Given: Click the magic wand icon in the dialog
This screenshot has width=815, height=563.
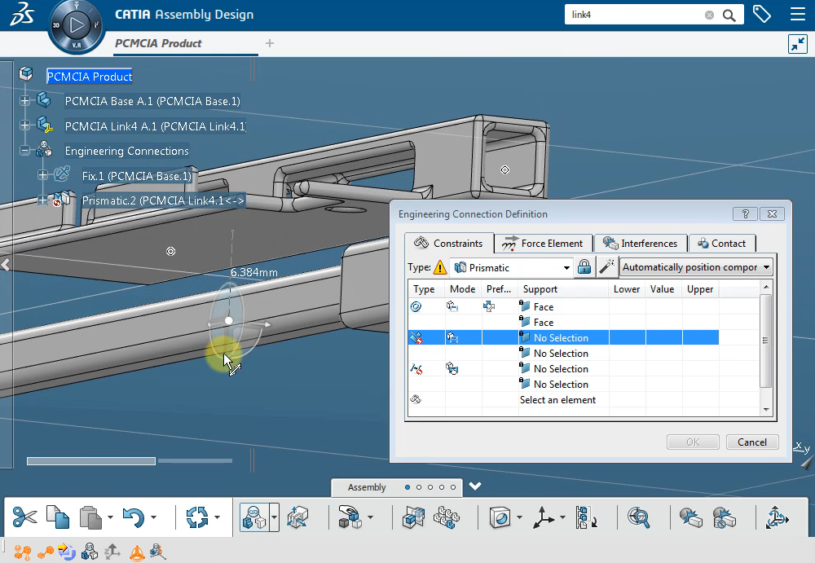Looking at the screenshot, I should pos(606,267).
